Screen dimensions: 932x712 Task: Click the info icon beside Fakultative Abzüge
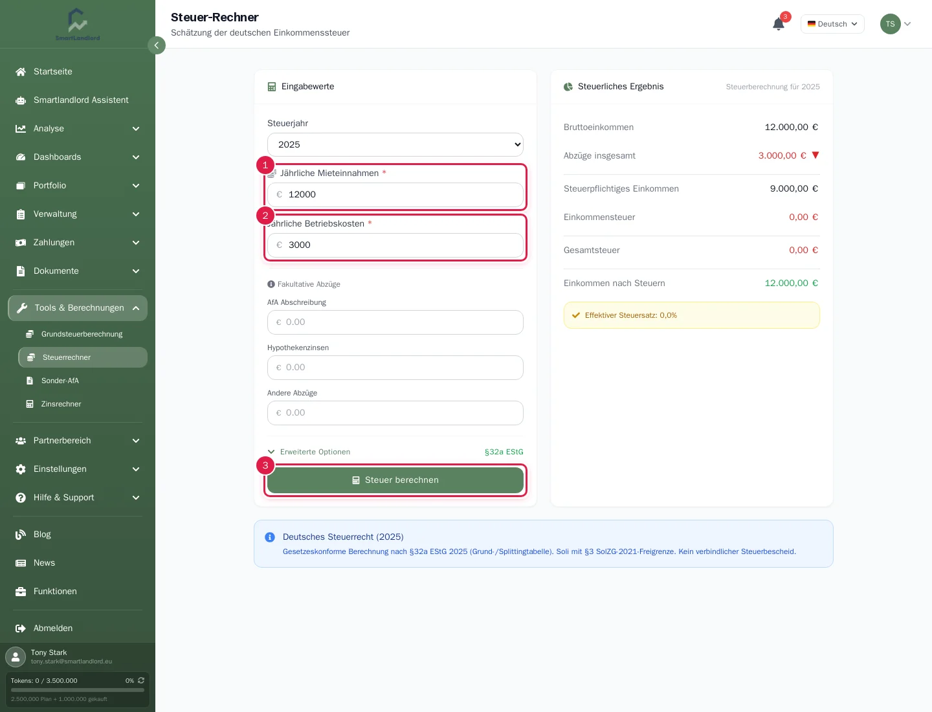[x=271, y=284]
